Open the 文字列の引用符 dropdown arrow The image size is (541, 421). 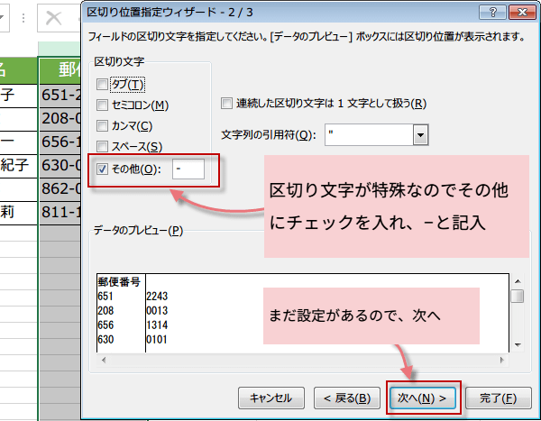[x=419, y=134]
